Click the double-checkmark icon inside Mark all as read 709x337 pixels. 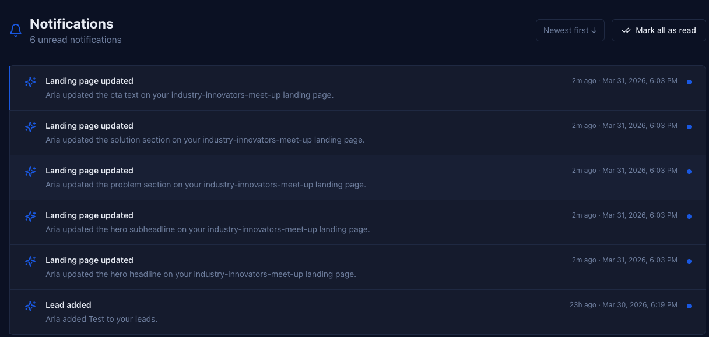626,30
